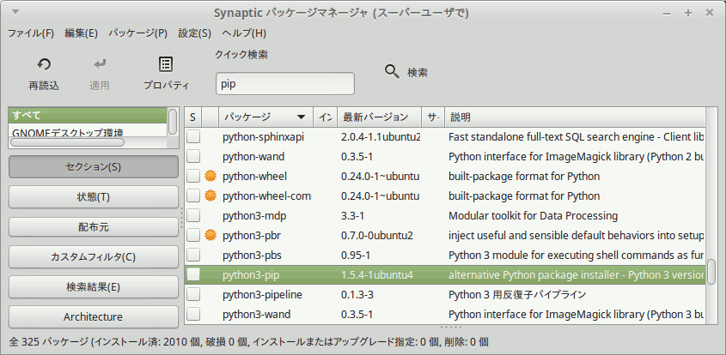
Task: Mark checkbox for python3-pip package
Action: tap(193, 275)
